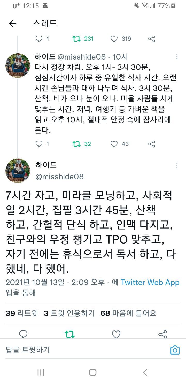This screenshot has height=383, width=186.
Task: Like the tweet with 43 likes
Action: pos(114,144)
